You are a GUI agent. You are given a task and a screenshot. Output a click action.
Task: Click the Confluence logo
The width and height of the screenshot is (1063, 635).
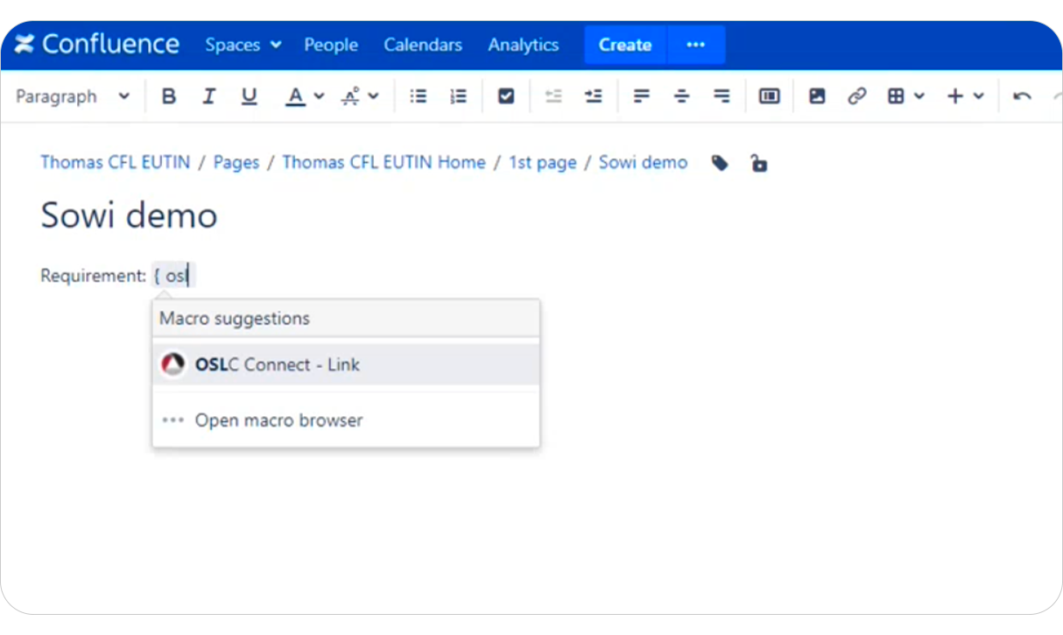pos(97,45)
